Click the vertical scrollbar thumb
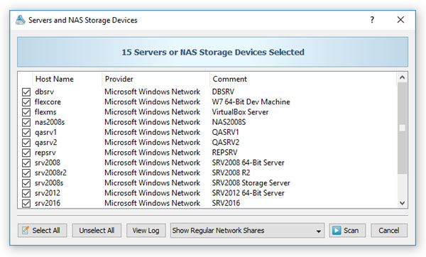This screenshot has height=257, width=426. click(x=402, y=128)
